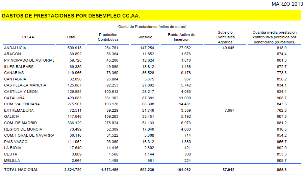
Task: Click Andalucia agrarian subsidy '49.945'
Action: click(228, 48)
